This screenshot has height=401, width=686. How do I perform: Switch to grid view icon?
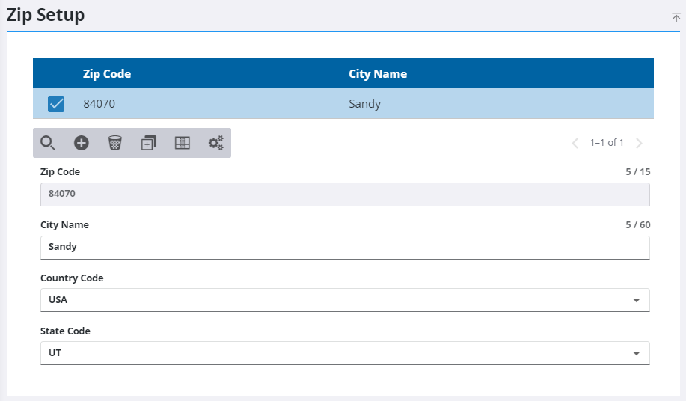coord(183,143)
